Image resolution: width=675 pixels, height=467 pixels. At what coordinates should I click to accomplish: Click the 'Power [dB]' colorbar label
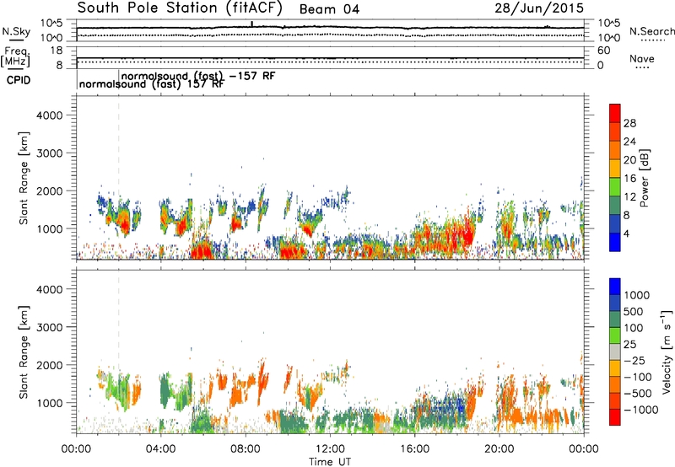coord(645,178)
